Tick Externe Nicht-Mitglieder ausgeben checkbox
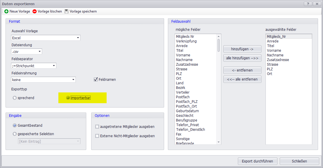 (97, 136)
